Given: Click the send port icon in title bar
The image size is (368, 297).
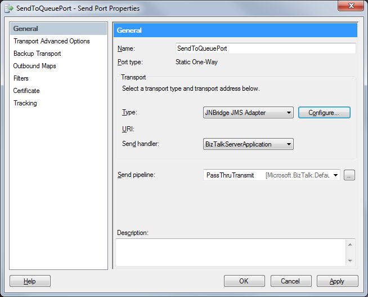Looking at the screenshot, I should [x=9, y=8].
